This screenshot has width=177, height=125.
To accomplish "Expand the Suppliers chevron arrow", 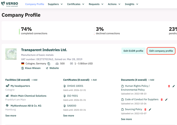I will coord(62,4).
